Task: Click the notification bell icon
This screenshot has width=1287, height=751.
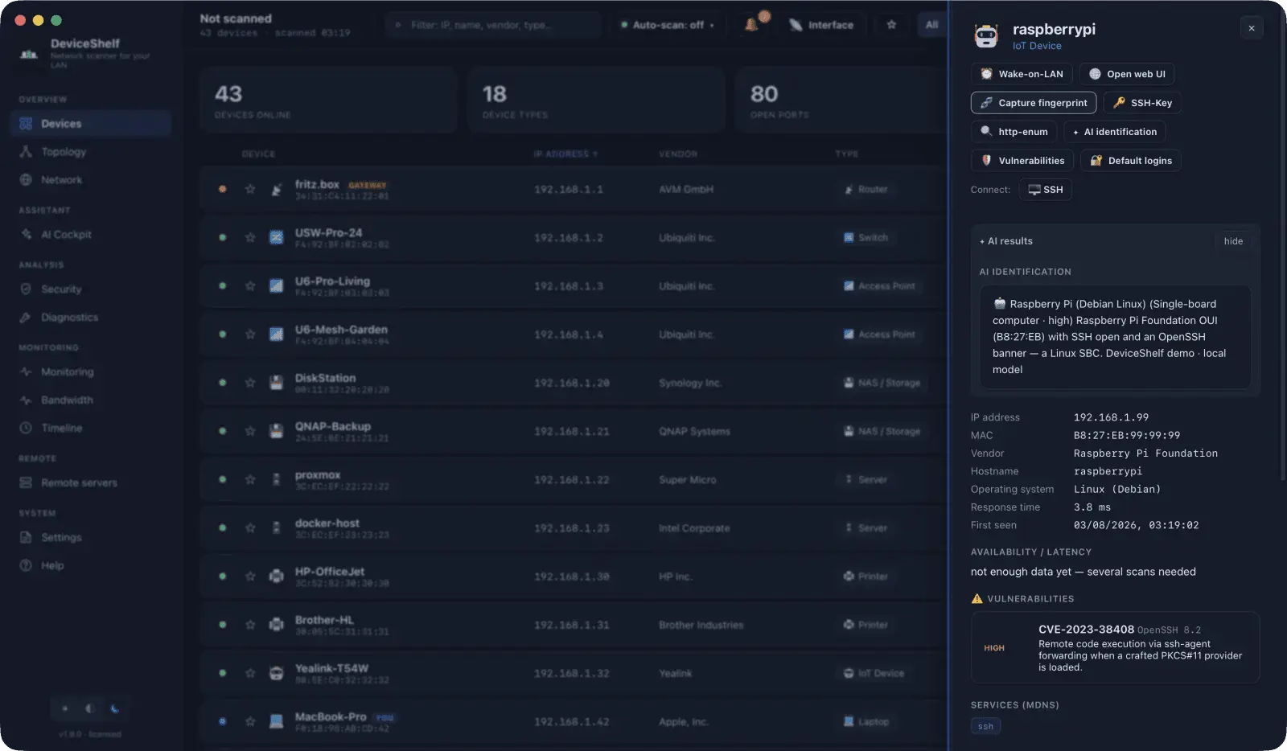Action: coord(751,25)
